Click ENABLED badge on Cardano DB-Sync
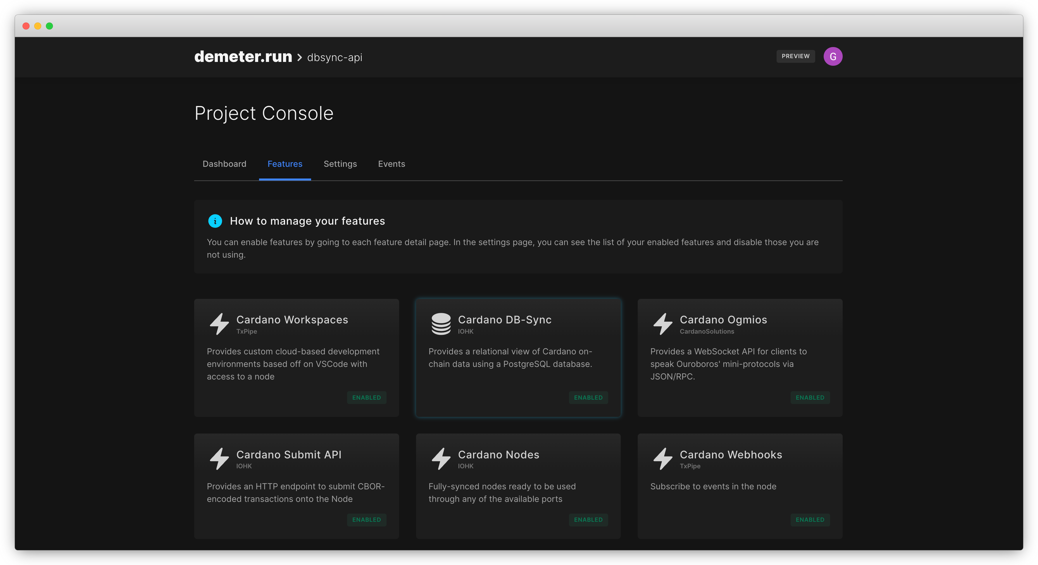Viewport: 1038px width, 565px height. click(588, 398)
